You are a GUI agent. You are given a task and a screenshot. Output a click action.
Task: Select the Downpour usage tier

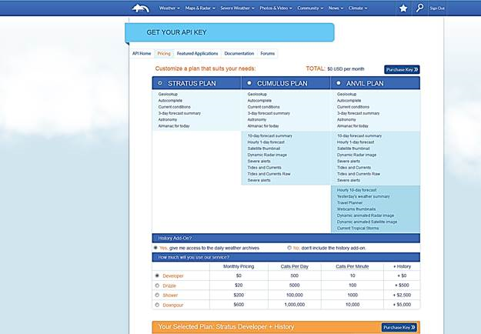pyautogui.click(x=157, y=305)
